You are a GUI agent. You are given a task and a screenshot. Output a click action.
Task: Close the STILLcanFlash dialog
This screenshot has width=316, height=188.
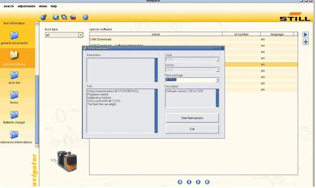222,48
